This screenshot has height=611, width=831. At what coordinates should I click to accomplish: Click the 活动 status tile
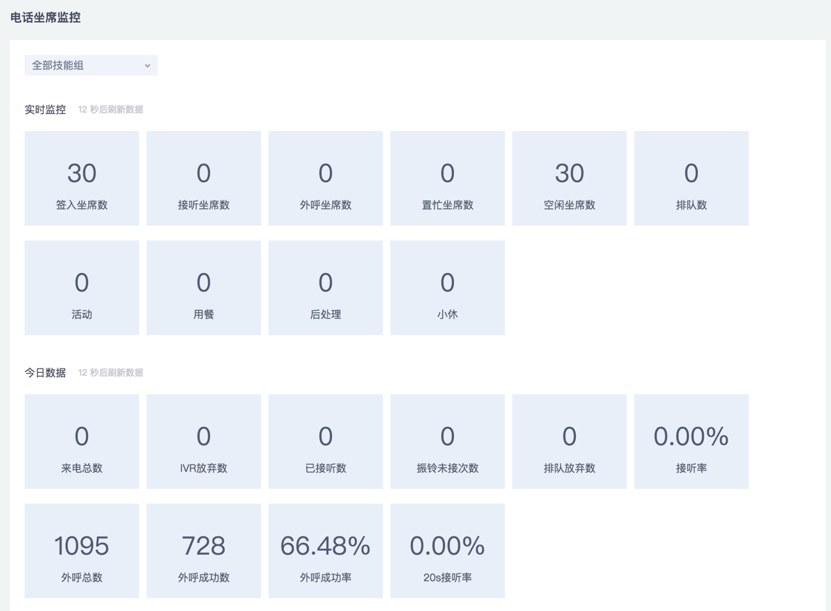81,288
